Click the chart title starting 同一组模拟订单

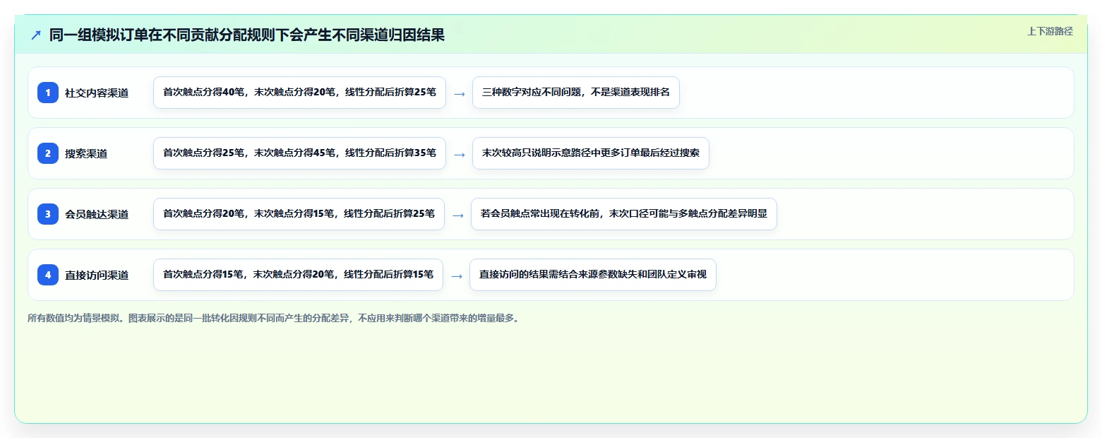[247, 35]
